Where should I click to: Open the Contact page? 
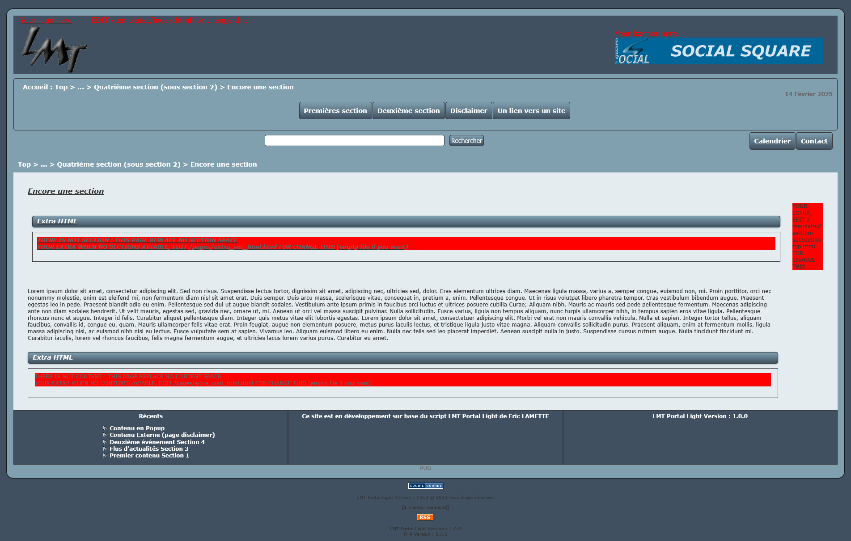click(x=813, y=141)
